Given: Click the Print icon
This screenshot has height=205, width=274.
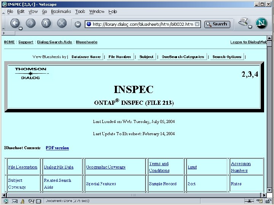Looking at the screenshot, I should (x=244, y=22).
